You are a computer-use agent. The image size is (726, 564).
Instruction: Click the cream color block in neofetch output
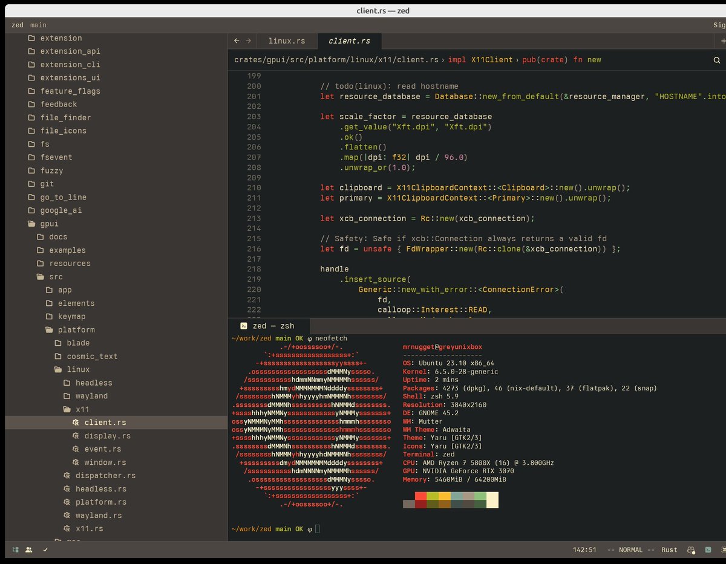click(x=492, y=500)
